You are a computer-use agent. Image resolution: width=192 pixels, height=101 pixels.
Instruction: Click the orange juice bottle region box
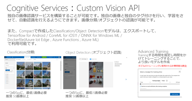95,69
